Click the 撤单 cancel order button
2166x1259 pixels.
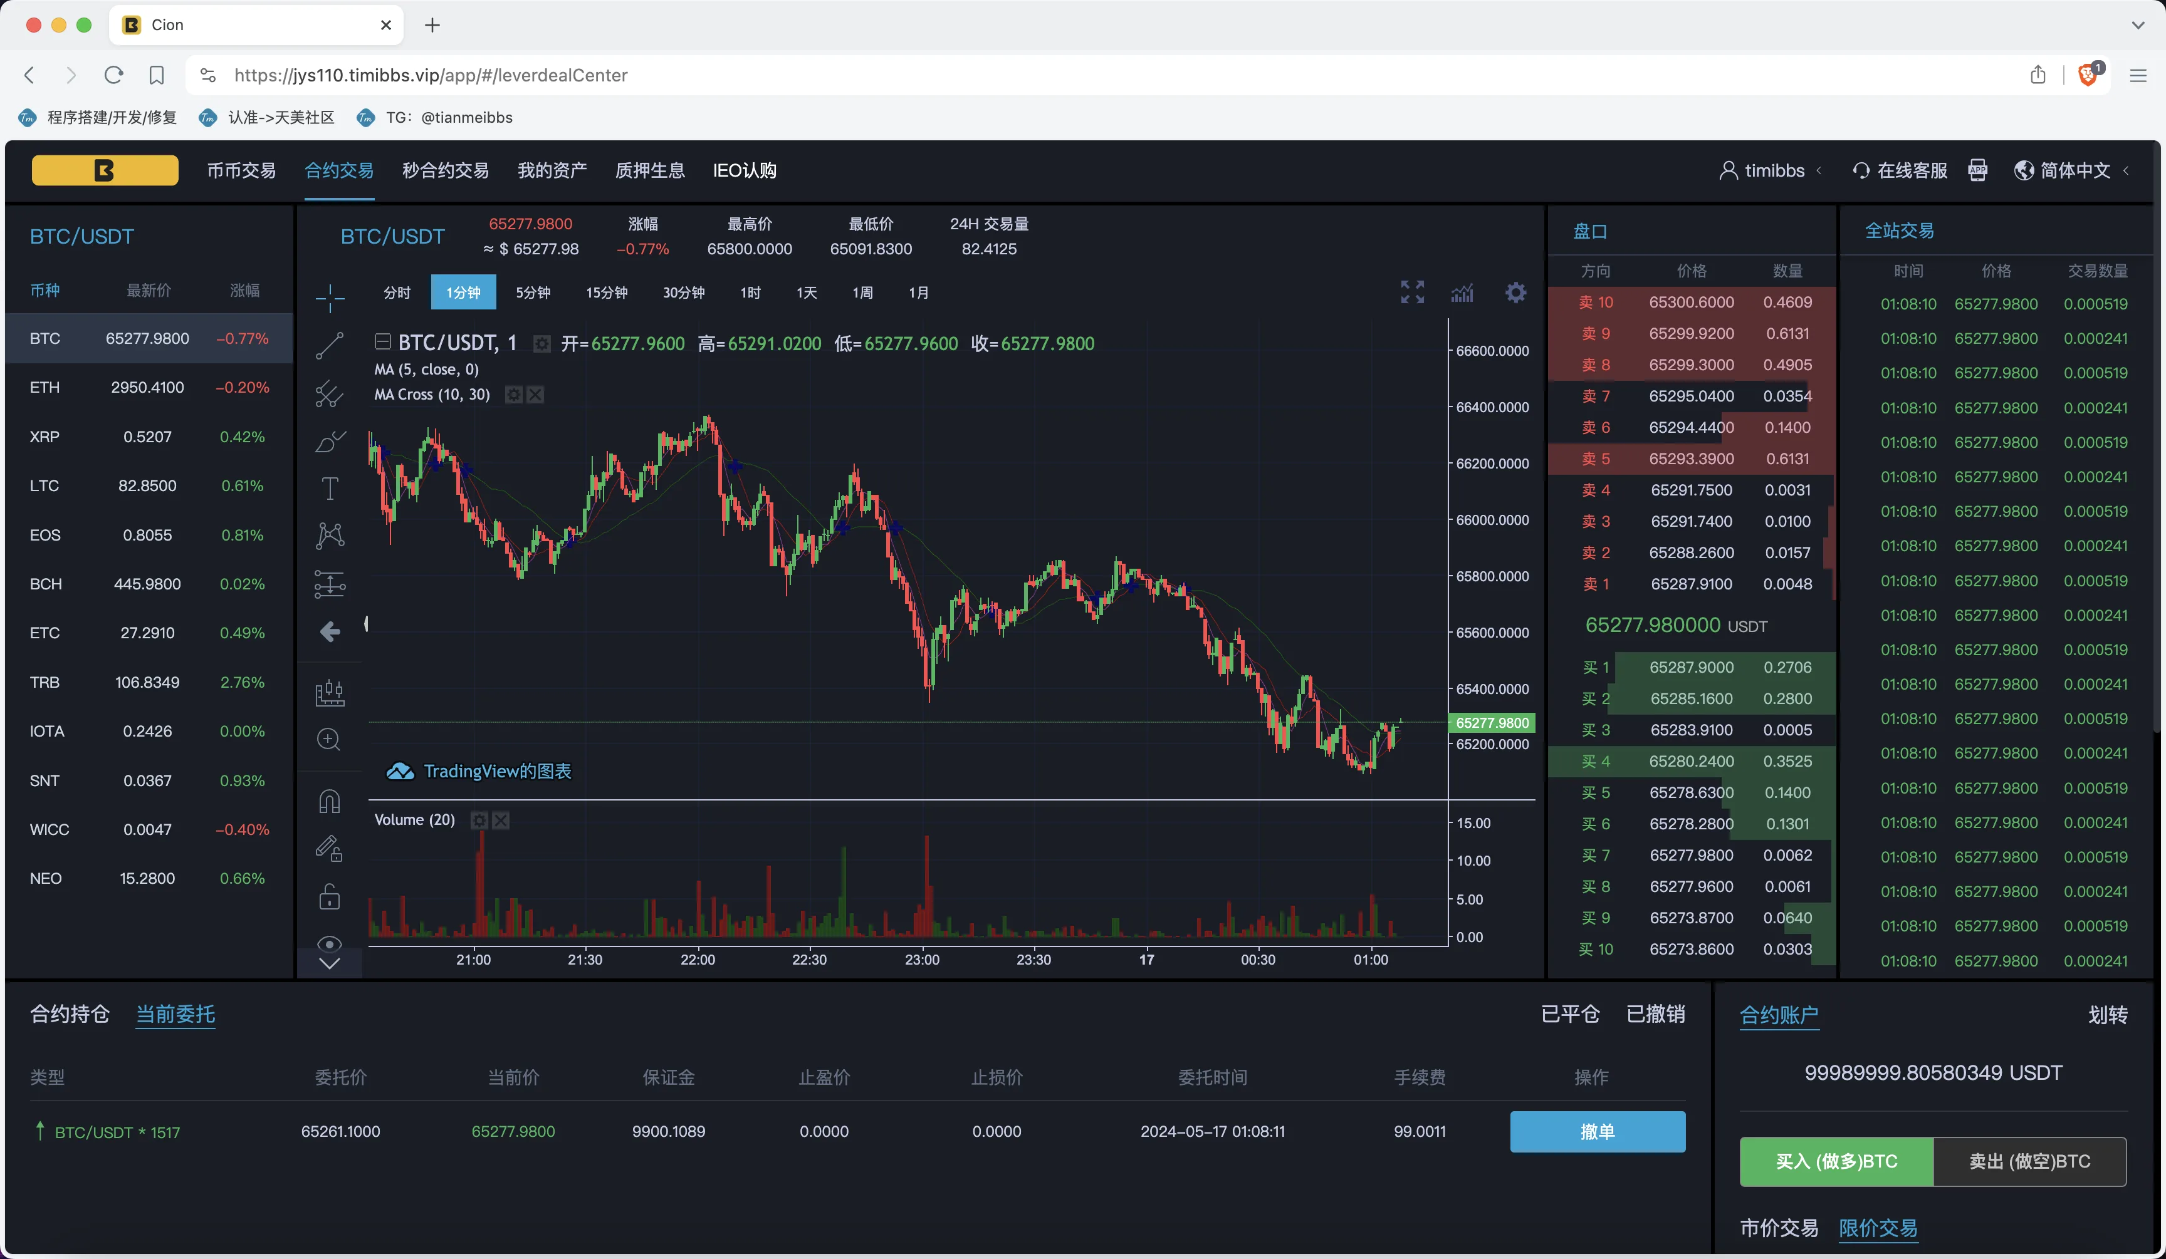click(1597, 1131)
